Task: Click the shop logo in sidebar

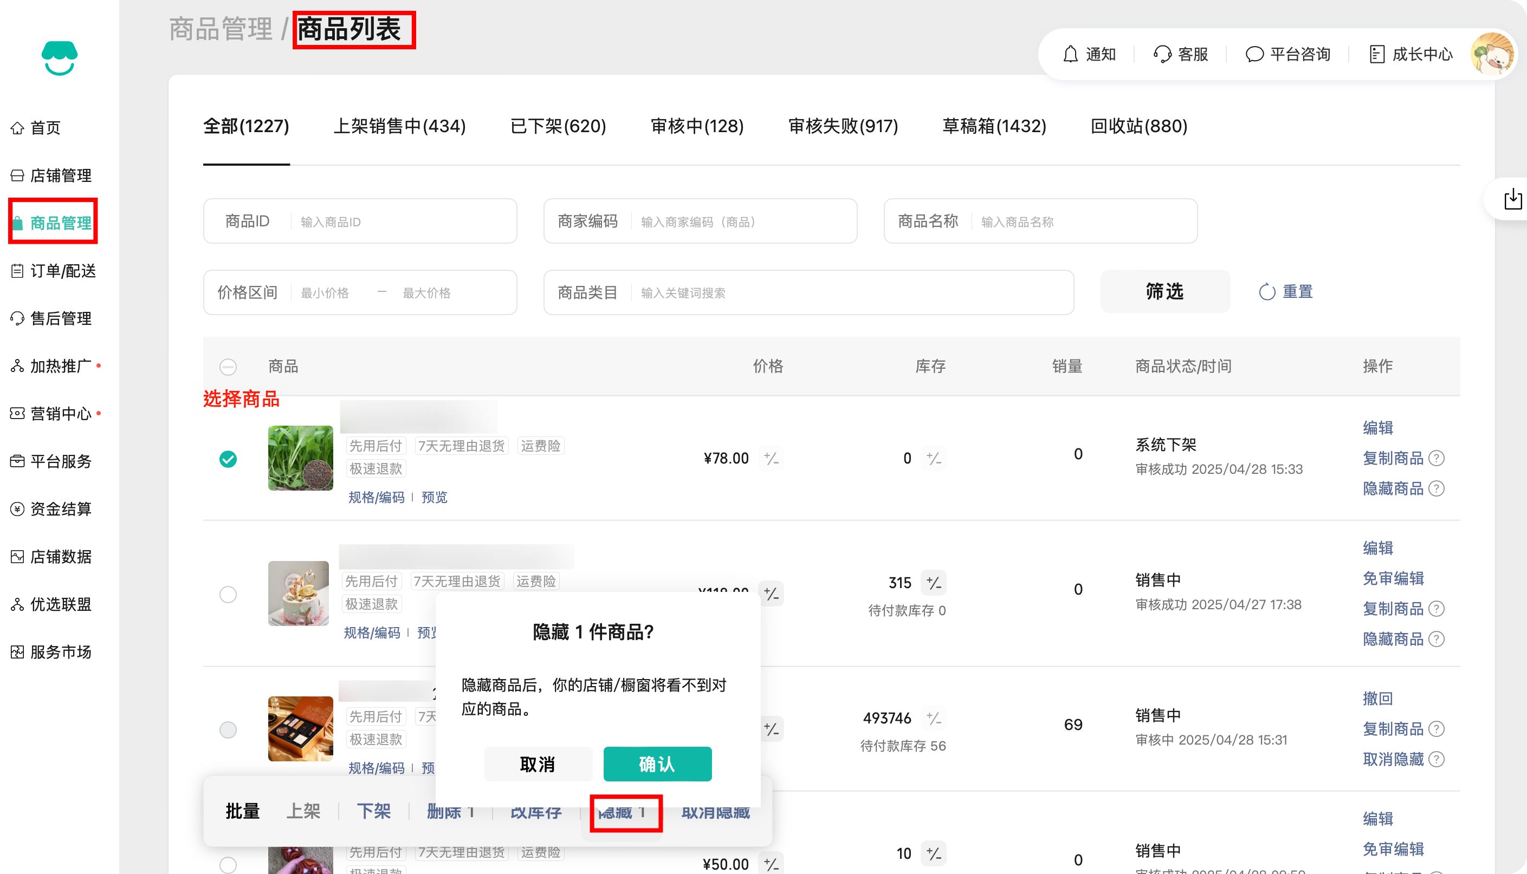Action: pos(59,58)
